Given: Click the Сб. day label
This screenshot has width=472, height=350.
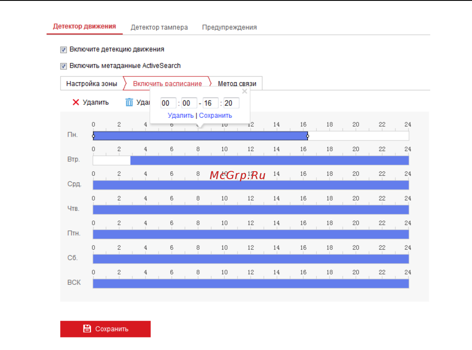Looking at the screenshot, I should [x=72, y=258].
